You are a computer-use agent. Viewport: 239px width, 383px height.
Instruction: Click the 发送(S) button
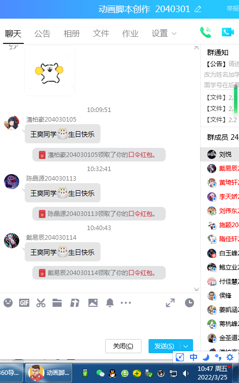click(x=164, y=346)
